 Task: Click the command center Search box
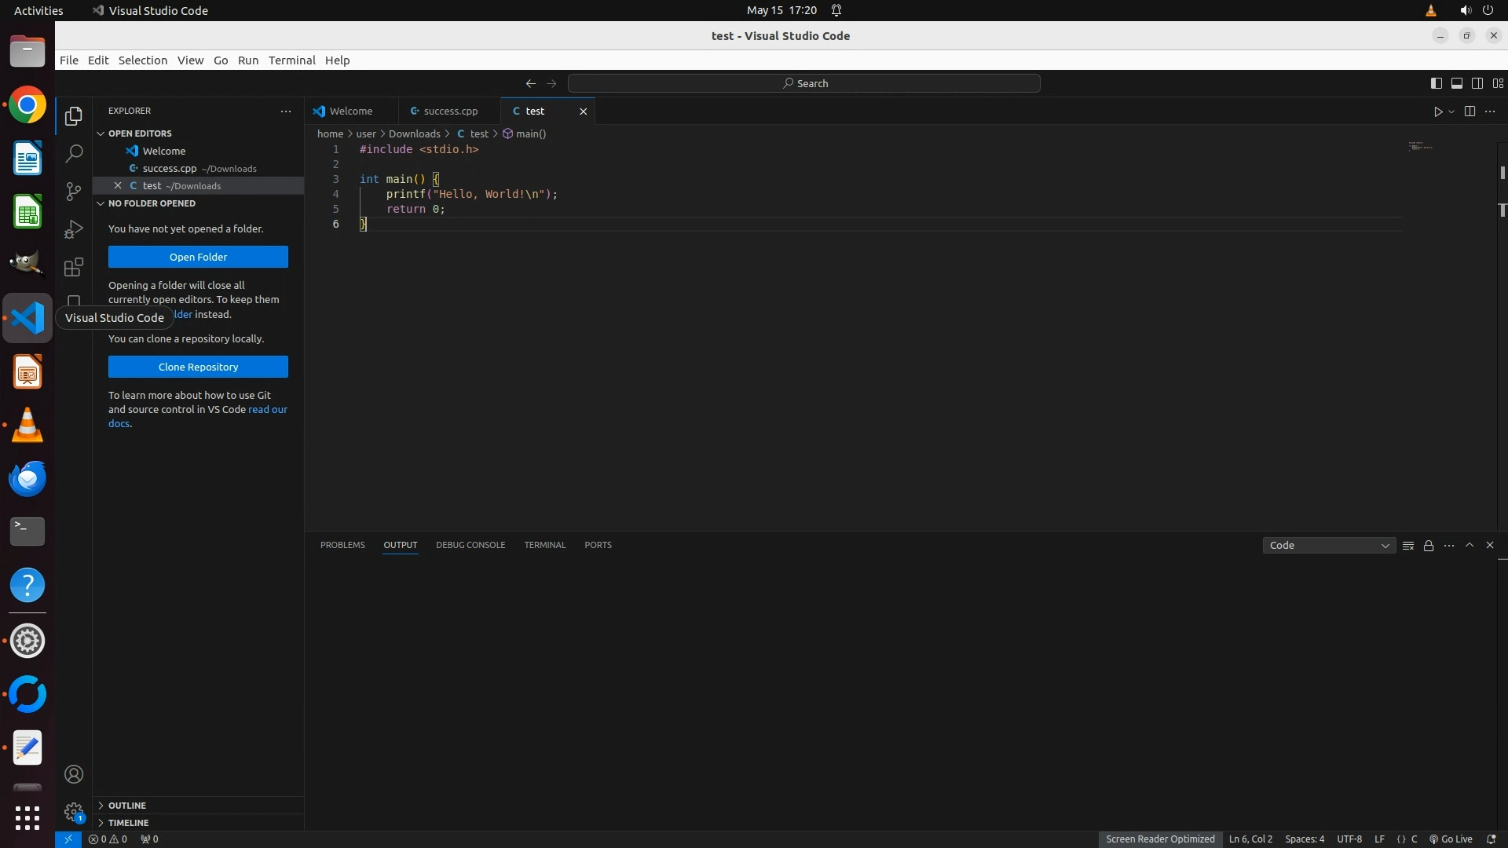(x=804, y=83)
